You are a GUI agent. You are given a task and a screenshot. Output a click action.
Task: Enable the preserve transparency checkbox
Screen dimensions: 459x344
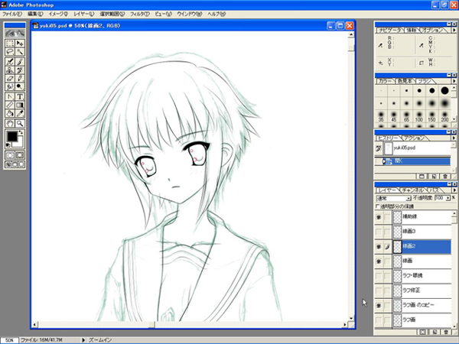tap(378, 206)
